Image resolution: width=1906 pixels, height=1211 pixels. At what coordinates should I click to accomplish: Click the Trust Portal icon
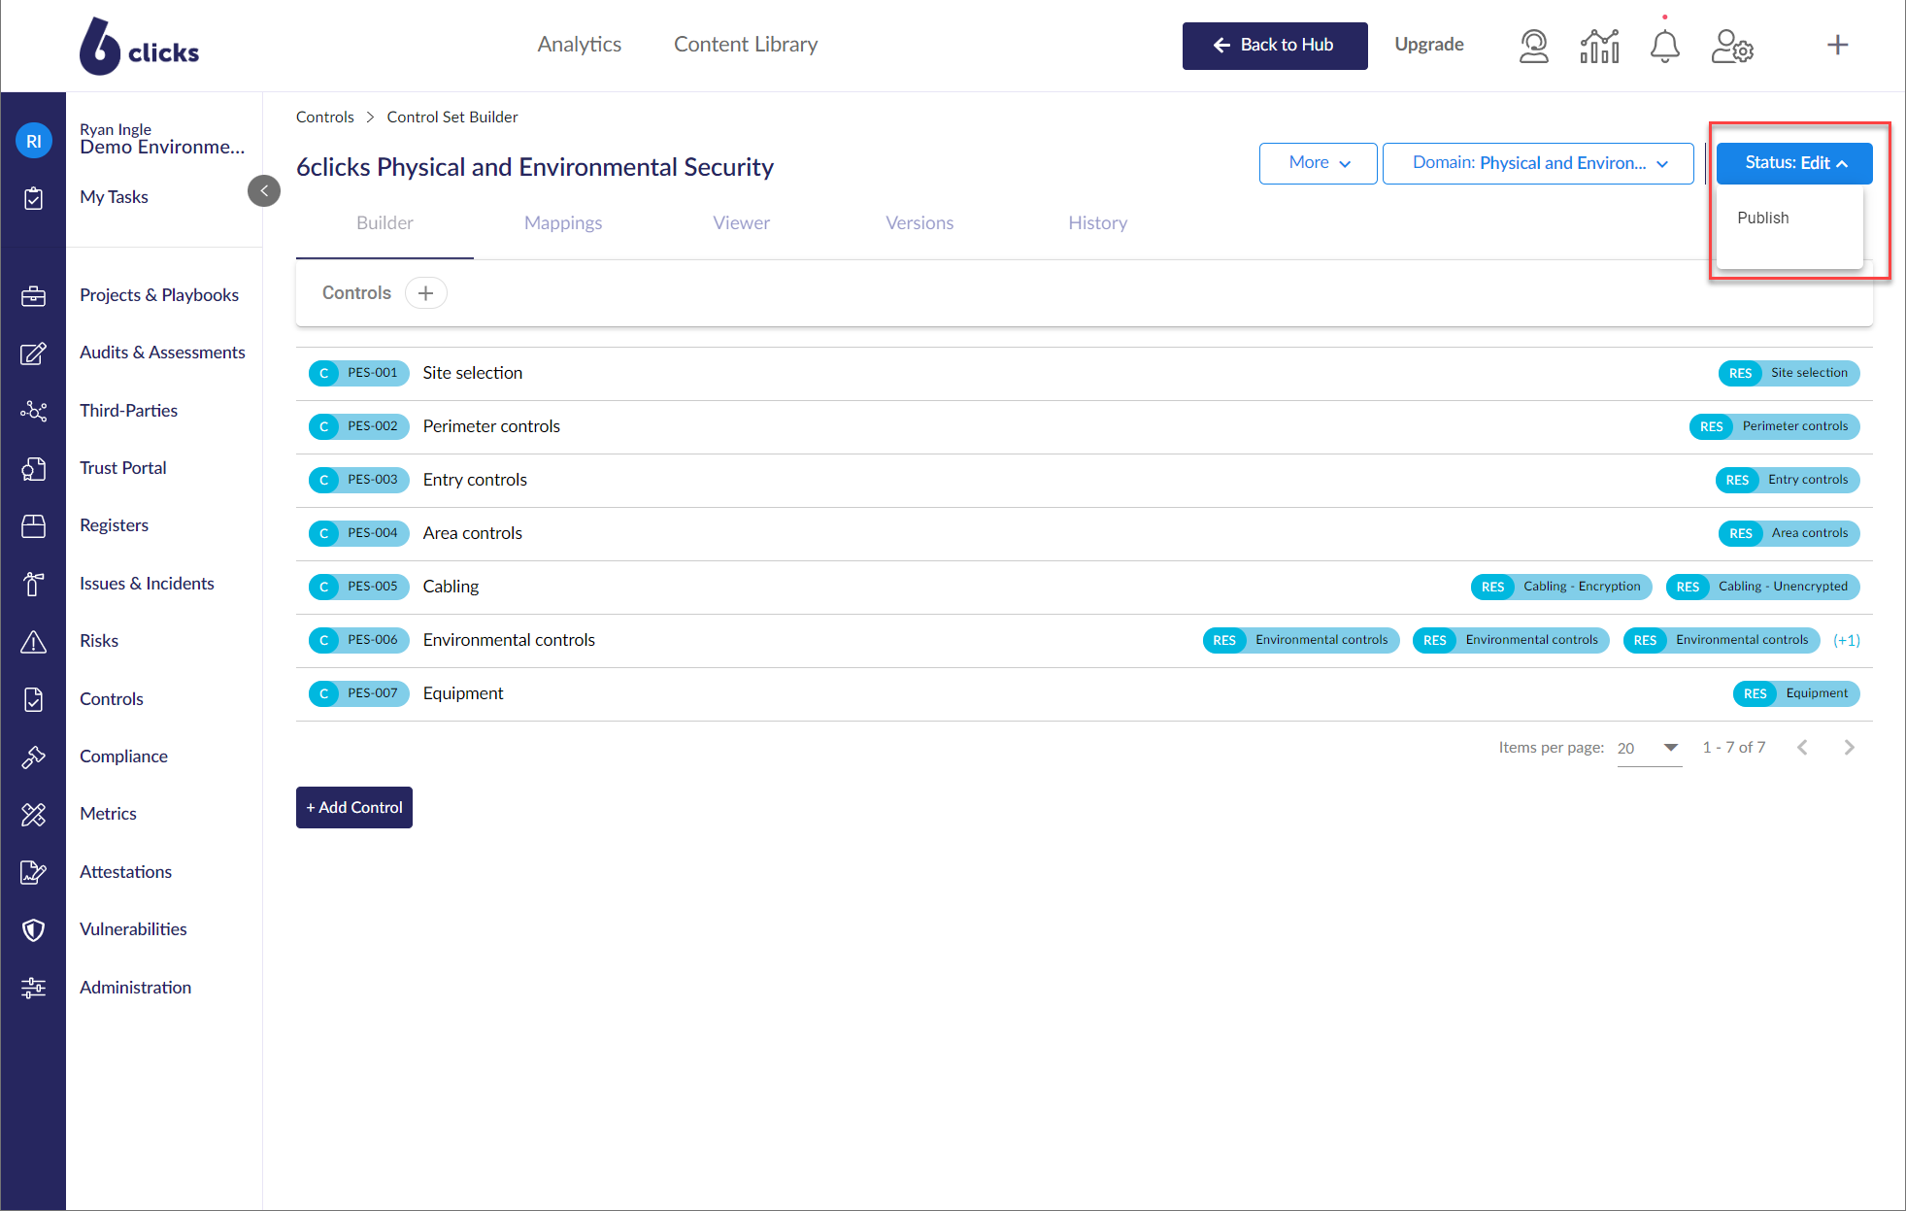pos(34,469)
